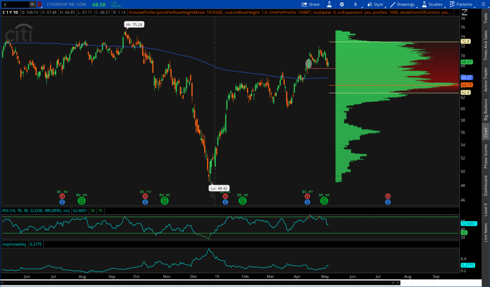Open the Studies dropdown

coord(432,5)
